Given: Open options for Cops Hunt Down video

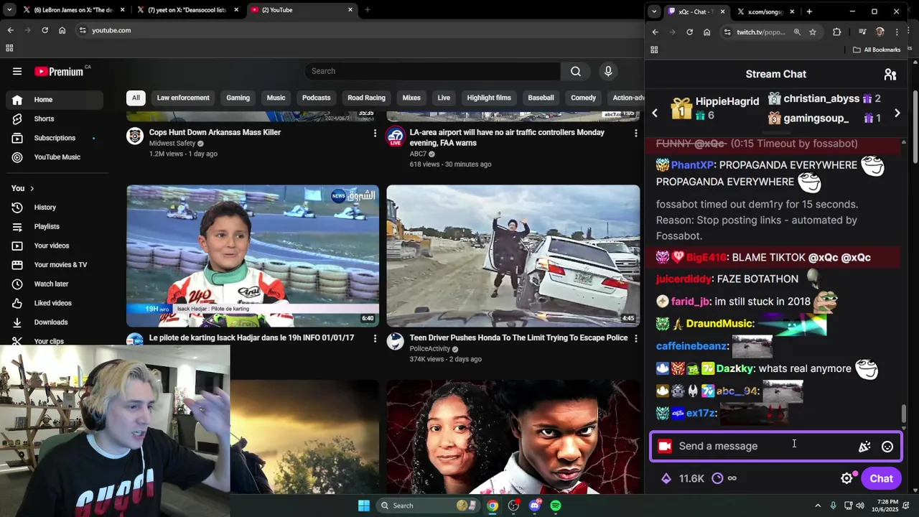Looking at the screenshot, I should [375, 133].
